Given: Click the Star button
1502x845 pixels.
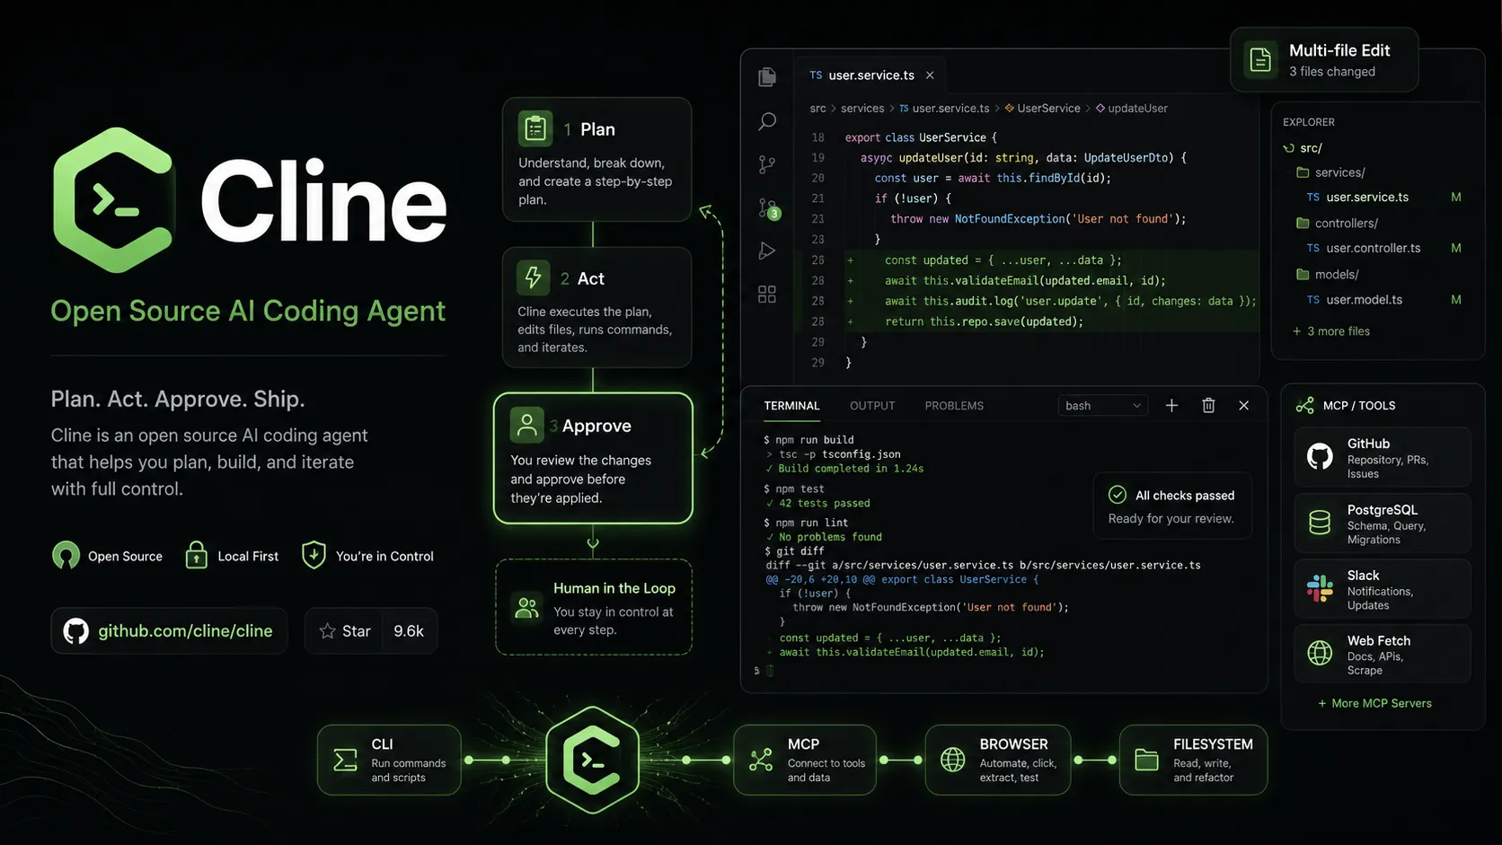Looking at the screenshot, I should click(345, 631).
